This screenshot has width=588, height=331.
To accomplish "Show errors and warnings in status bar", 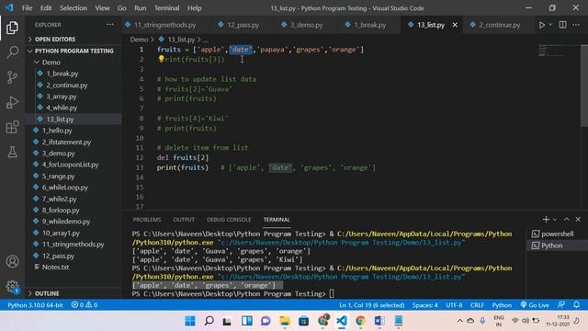I will coord(85,305).
